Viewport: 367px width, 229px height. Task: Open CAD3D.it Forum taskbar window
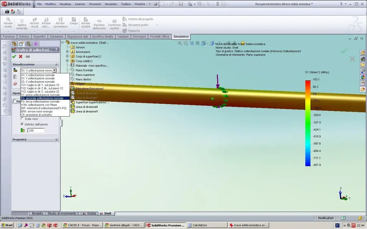[83, 225]
